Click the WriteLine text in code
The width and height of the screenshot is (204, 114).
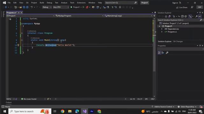tap(51, 45)
